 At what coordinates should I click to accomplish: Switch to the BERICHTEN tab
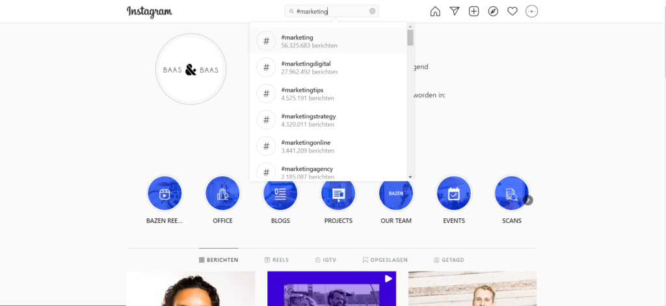[219, 260]
